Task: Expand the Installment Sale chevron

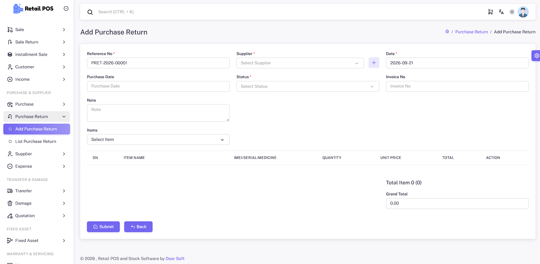Action: click(x=64, y=54)
